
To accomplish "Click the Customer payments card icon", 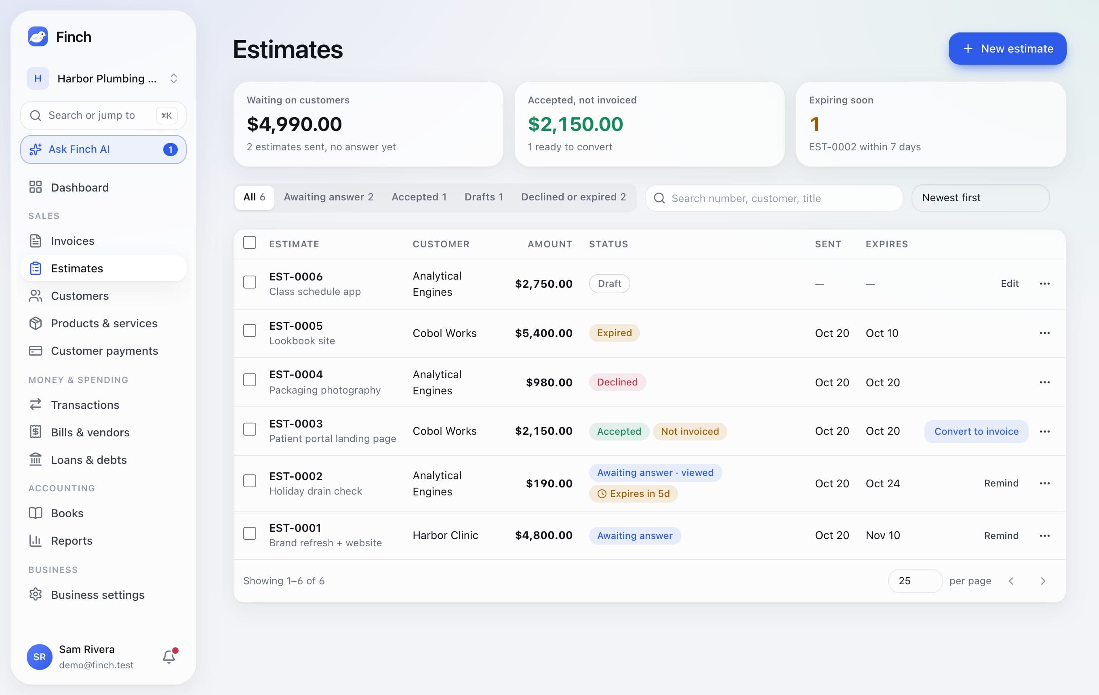I will (36, 350).
